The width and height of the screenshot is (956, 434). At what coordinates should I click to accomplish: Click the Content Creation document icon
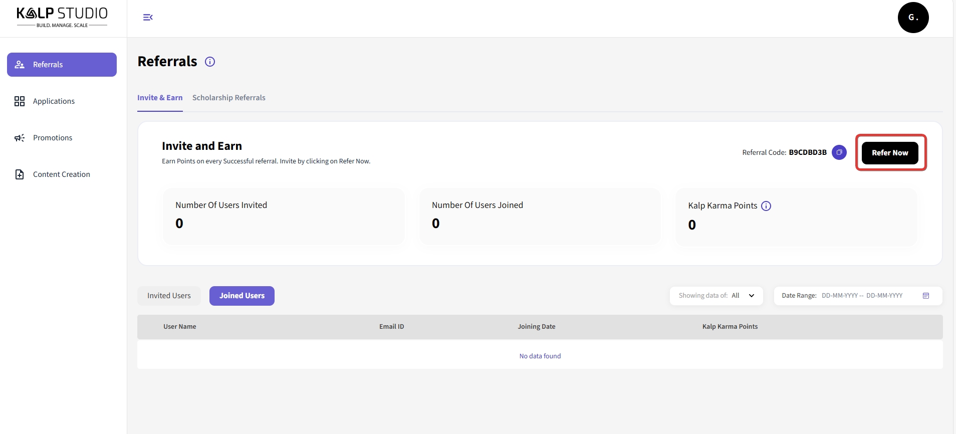(x=20, y=174)
